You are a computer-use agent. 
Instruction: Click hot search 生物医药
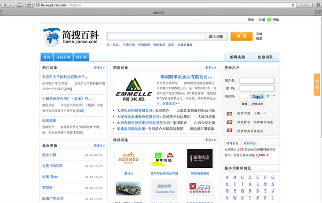[x=144, y=44]
